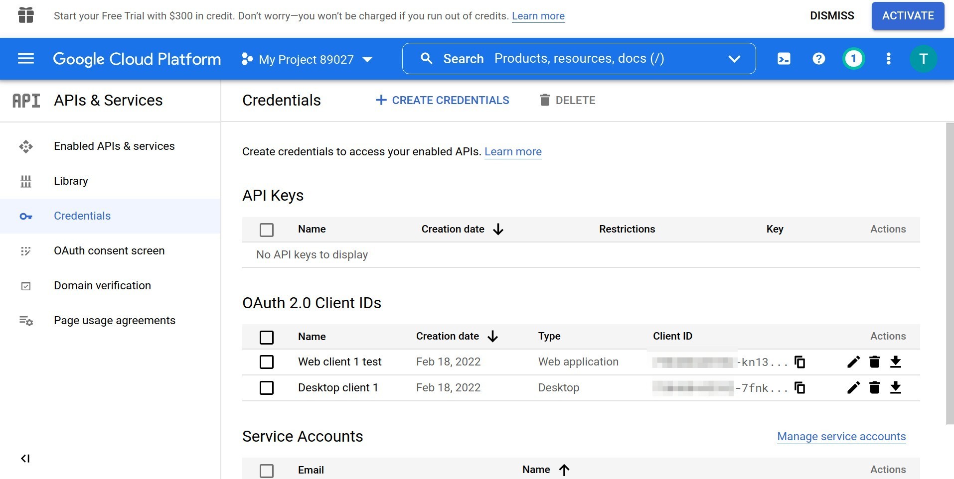Screen dimensions: 954x479
Task: Click the Desktop client 1 name
Action: click(x=338, y=388)
